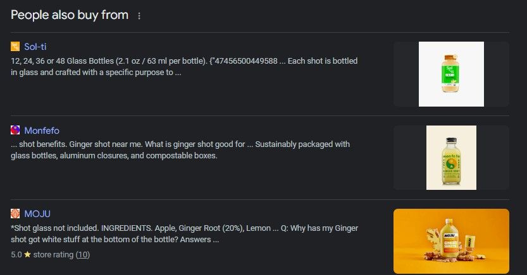Open the three-dot options beside People also buy from
Image resolution: width=527 pixels, height=275 pixels.
[139, 16]
